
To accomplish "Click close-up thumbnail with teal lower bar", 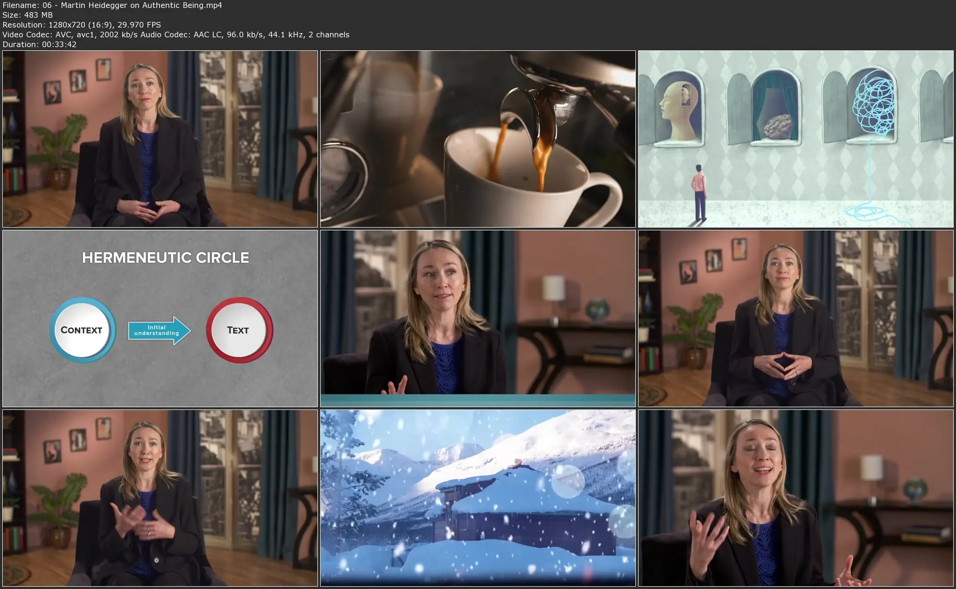I will coord(478,319).
